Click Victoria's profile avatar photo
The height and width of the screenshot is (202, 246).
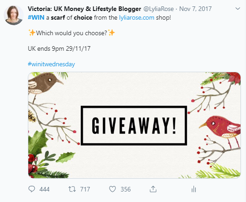pos(14,15)
